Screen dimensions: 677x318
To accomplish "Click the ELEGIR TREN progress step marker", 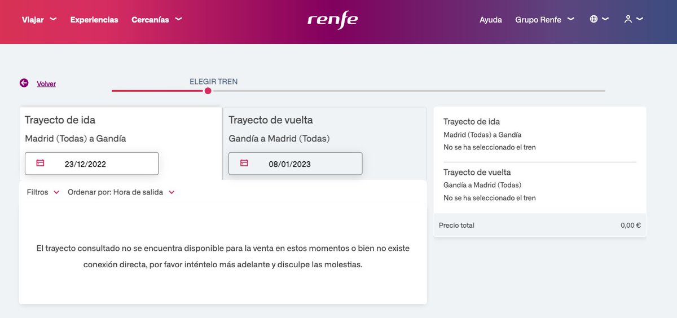I will (208, 91).
